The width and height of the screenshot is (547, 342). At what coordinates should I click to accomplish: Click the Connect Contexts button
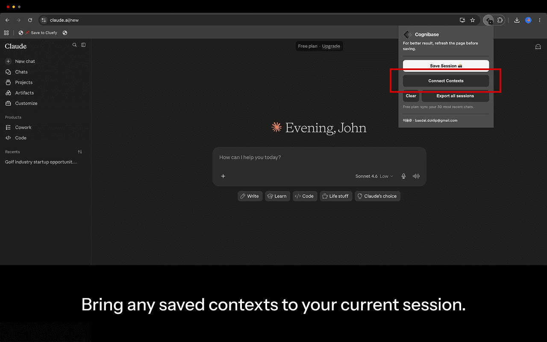coord(446,81)
